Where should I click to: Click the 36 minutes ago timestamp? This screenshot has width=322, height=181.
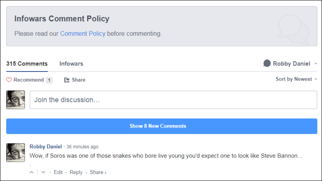[82, 147]
